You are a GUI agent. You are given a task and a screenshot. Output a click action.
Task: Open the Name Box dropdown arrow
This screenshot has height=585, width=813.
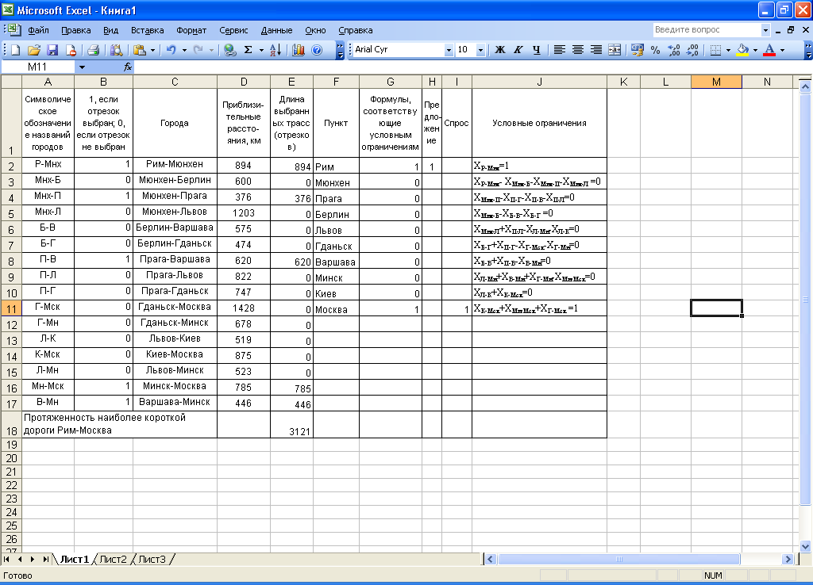(x=81, y=67)
